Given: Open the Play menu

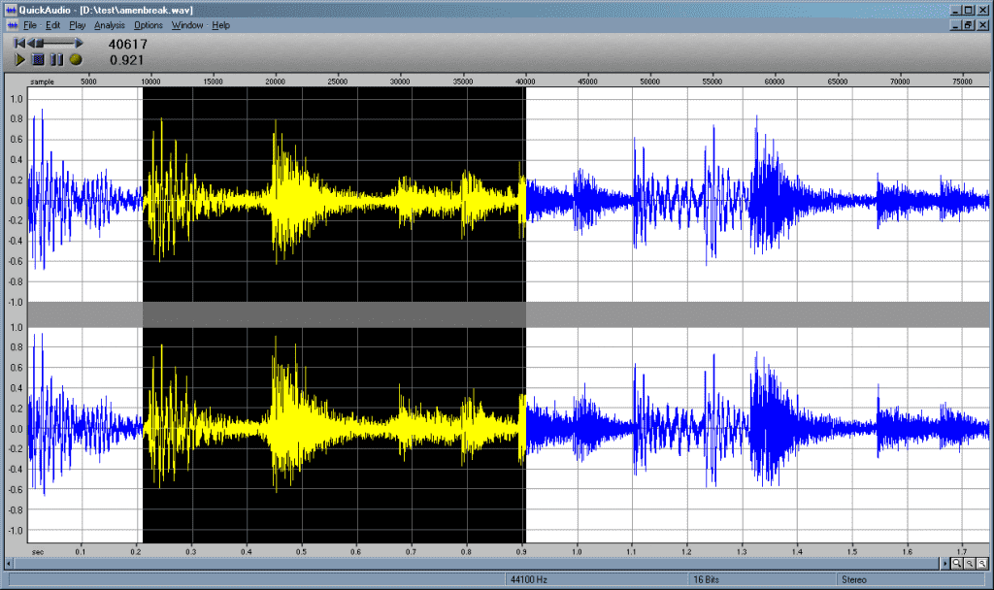Looking at the screenshot, I should point(78,25).
